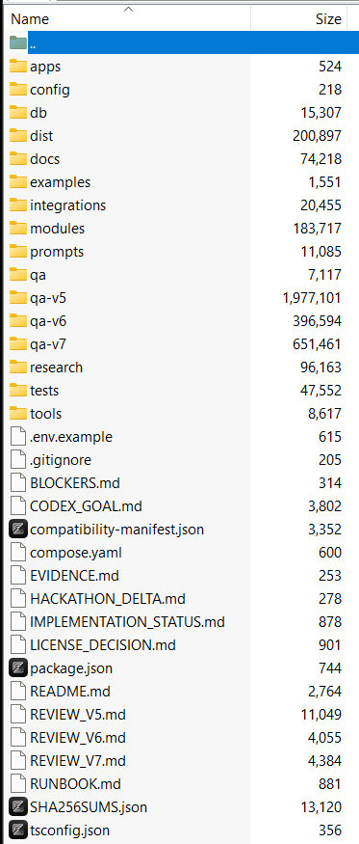Click the README.md file icon
This screenshot has width=359, height=844.
(x=18, y=692)
